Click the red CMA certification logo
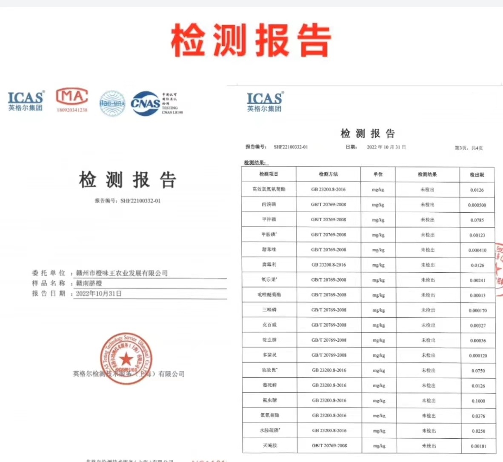 tap(72, 97)
